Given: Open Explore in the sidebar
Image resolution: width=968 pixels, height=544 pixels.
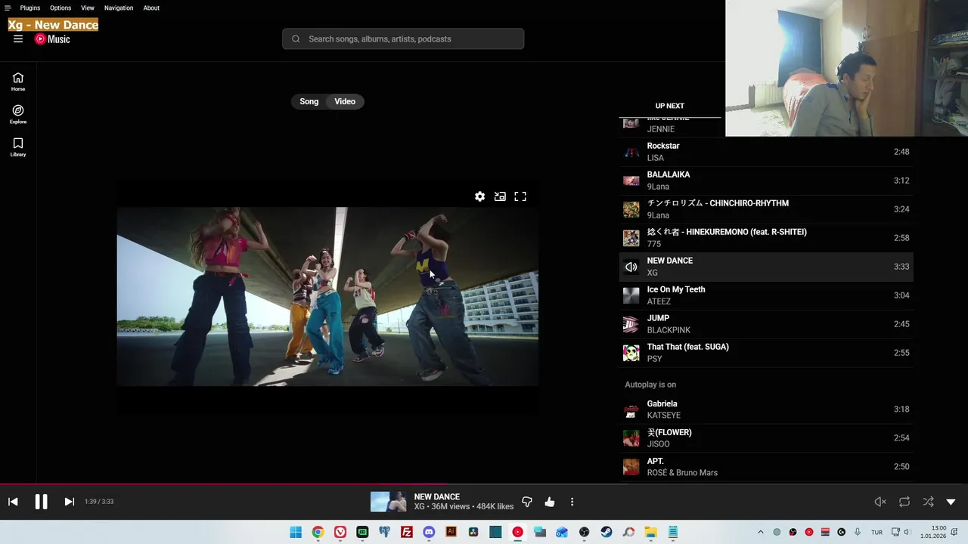Looking at the screenshot, I should click(18, 115).
